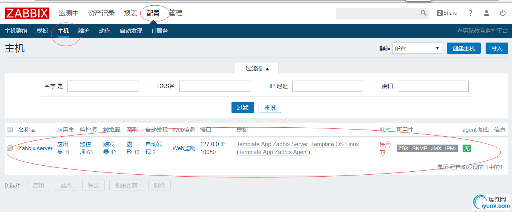
Task: Click the green 无 encryption badge
Action: 467,148
